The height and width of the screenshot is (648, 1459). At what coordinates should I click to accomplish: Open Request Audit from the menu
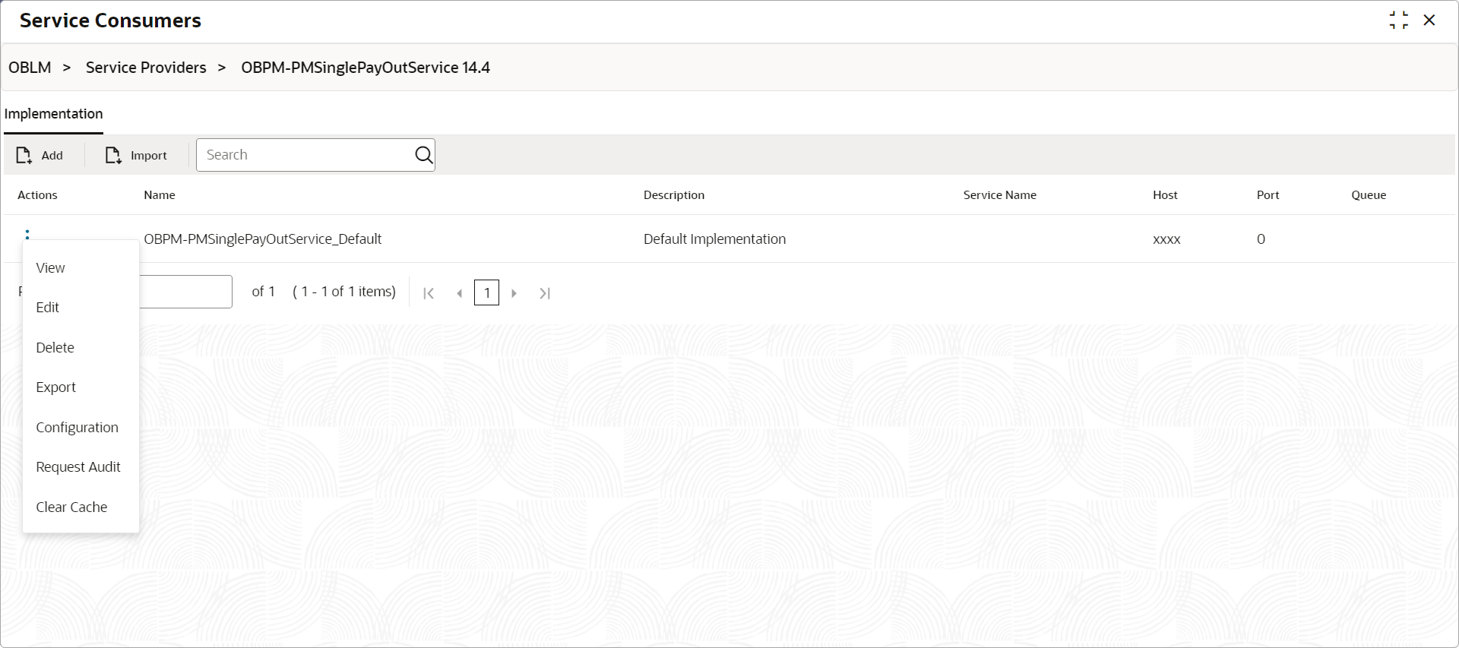pyautogui.click(x=78, y=466)
